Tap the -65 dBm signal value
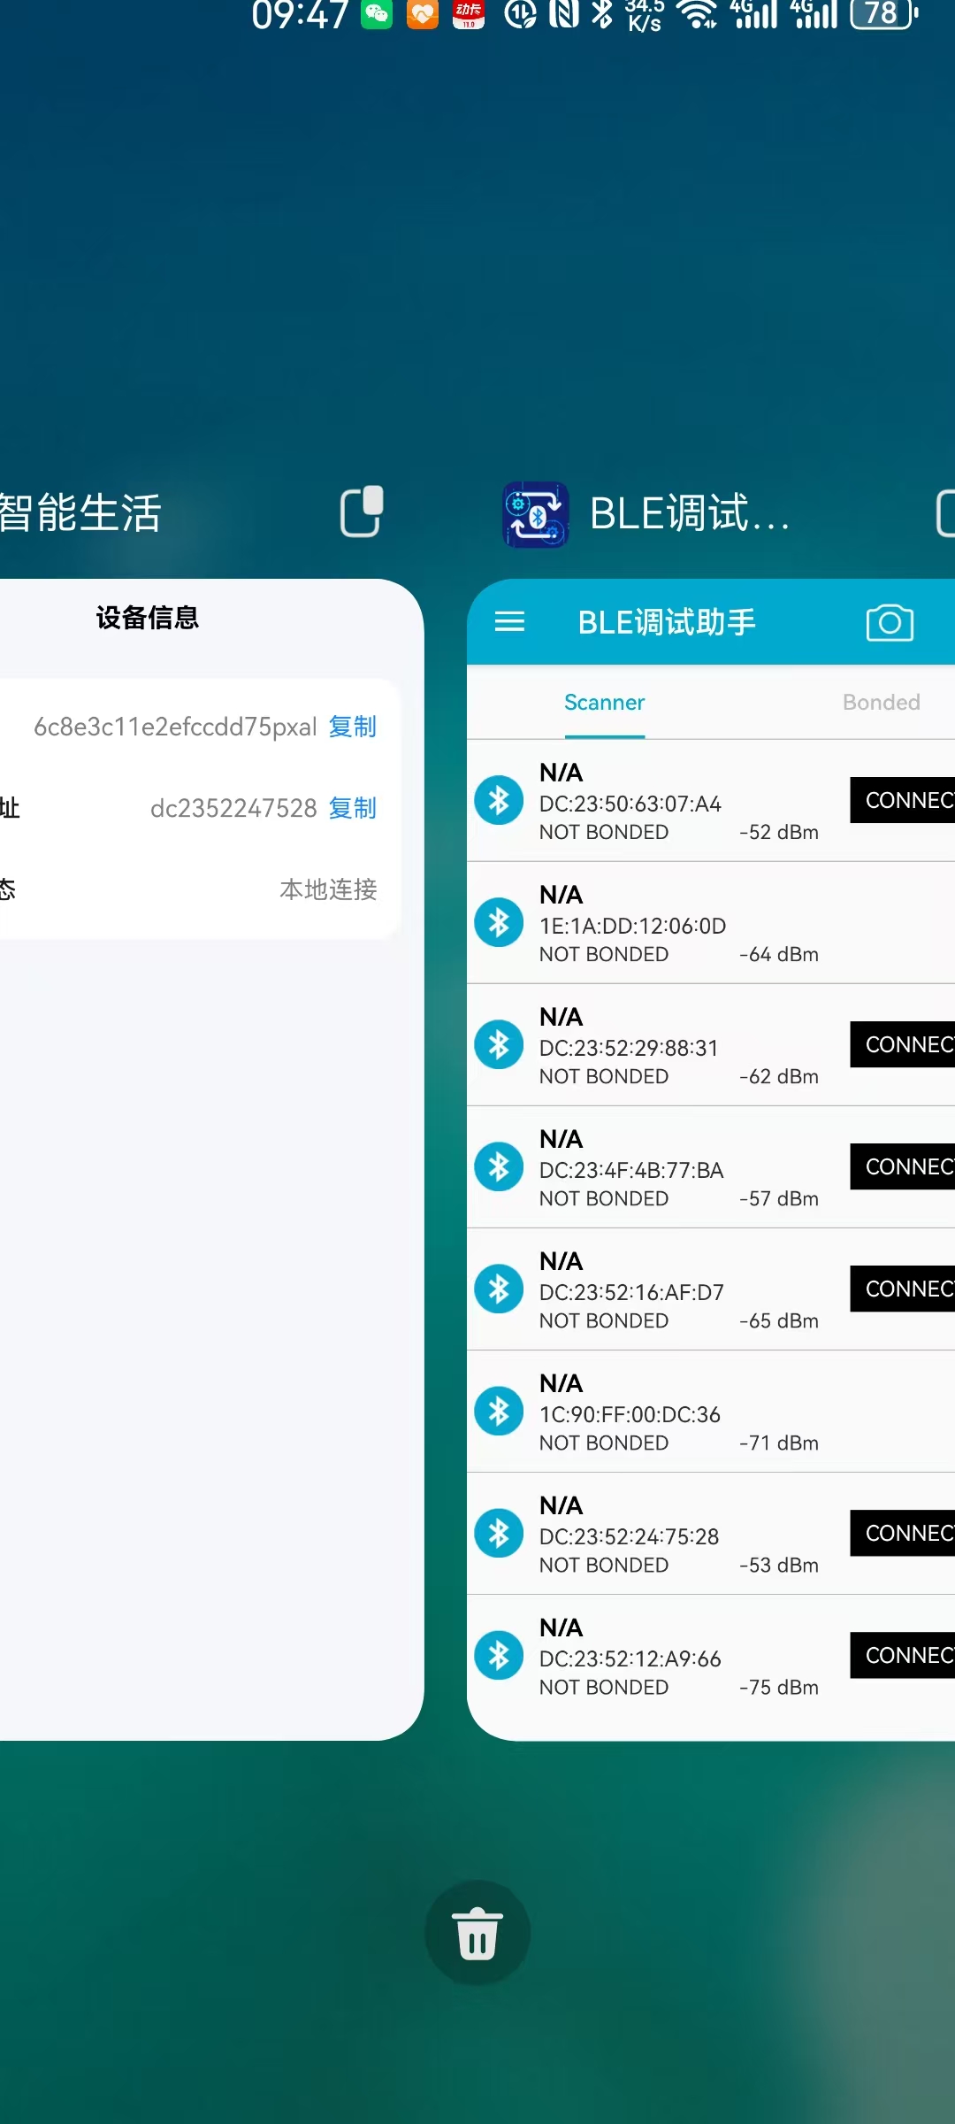The image size is (955, 2124). (779, 1320)
